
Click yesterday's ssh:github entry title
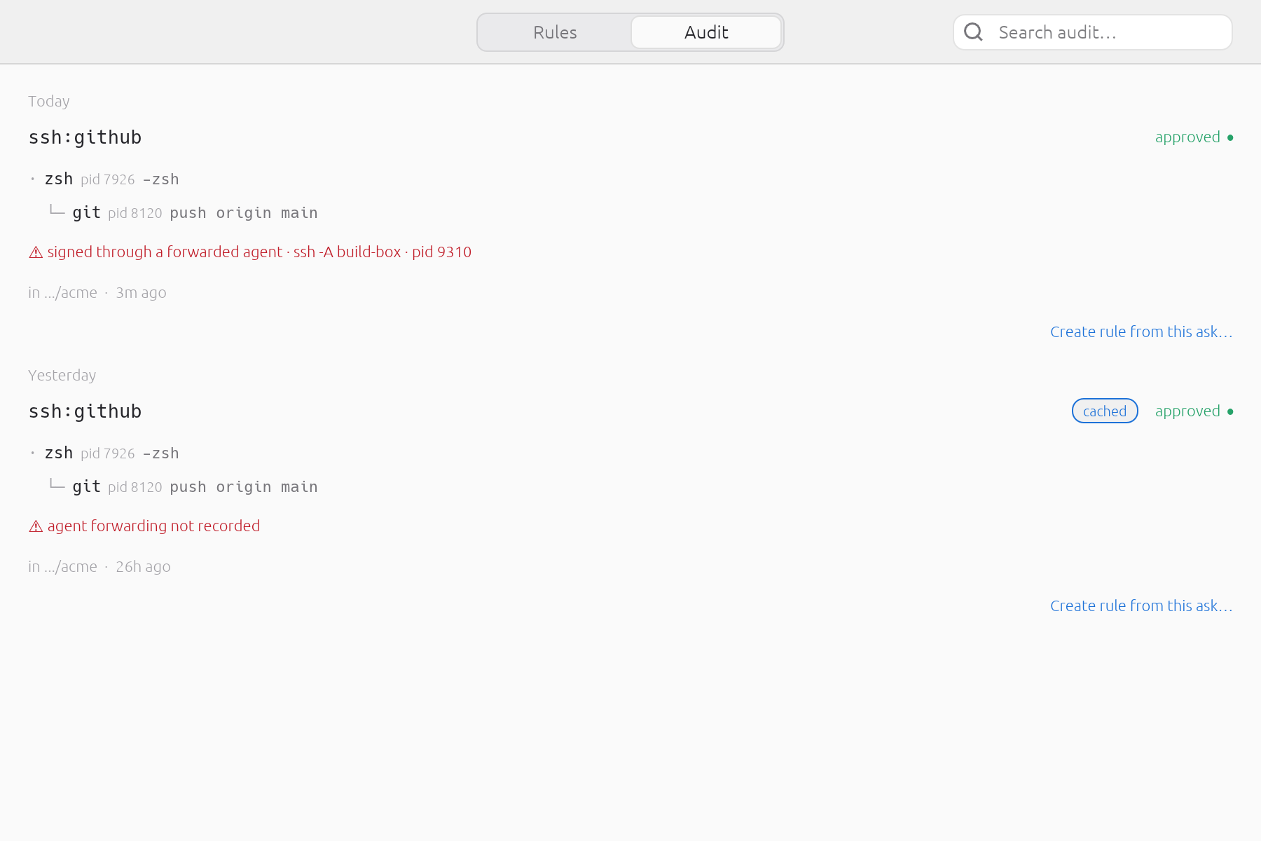pyautogui.click(x=85, y=411)
